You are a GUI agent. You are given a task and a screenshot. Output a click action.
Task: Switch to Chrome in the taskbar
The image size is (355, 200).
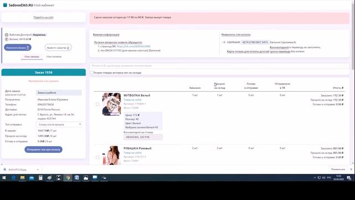68,178
